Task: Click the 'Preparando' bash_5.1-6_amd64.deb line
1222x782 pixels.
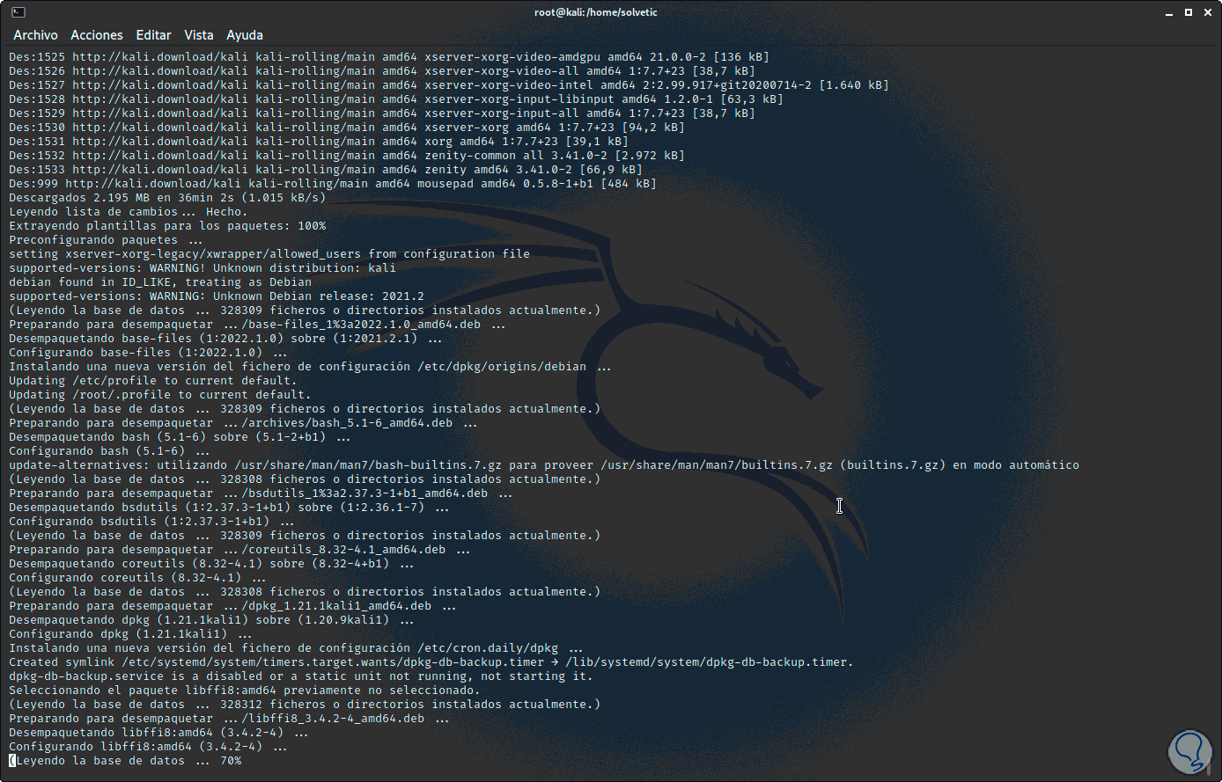Action: click(243, 423)
